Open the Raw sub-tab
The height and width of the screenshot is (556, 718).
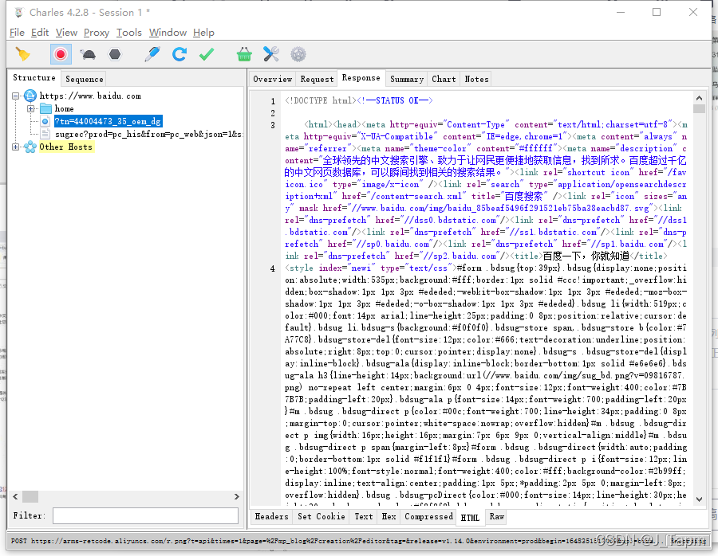[x=497, y=516]
